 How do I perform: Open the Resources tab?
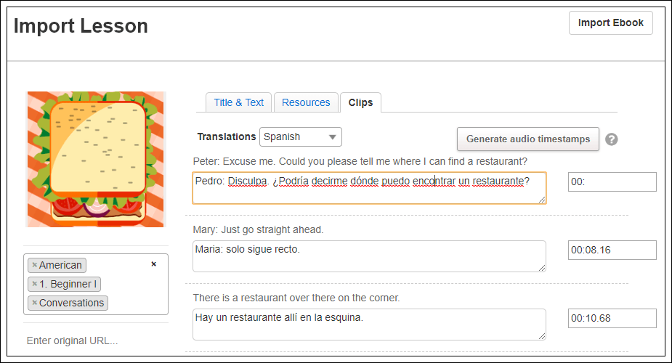tap(306, 102)
